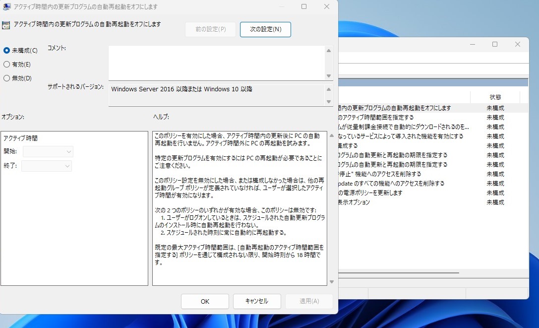Viewport: 539px width, 328px height.
Task: Select the 有効 radio button
Action: click(7, 64)
